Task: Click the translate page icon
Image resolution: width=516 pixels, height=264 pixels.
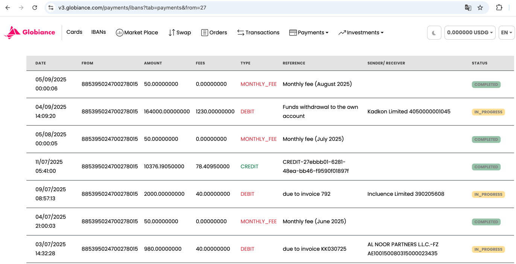Action: (x=468, y=8)
